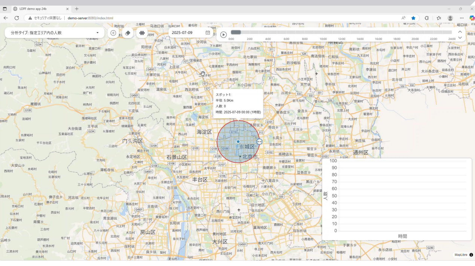Open browser extensions icon
The width and height of the screenshot is (475, 266).
[427, 18]
